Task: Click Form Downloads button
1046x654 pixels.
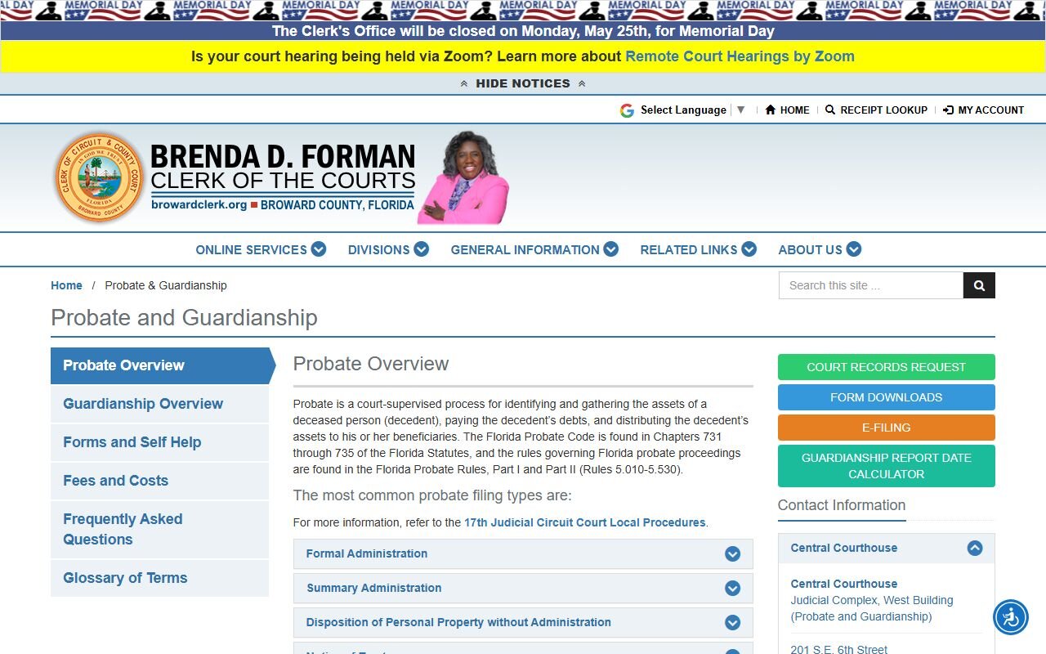Action: point(887,397)
